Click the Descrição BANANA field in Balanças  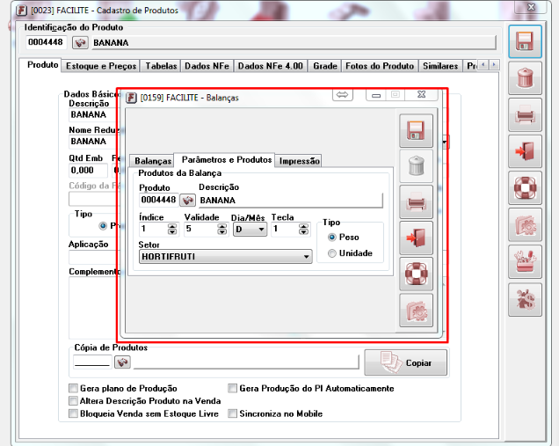(x=290, y=201)
